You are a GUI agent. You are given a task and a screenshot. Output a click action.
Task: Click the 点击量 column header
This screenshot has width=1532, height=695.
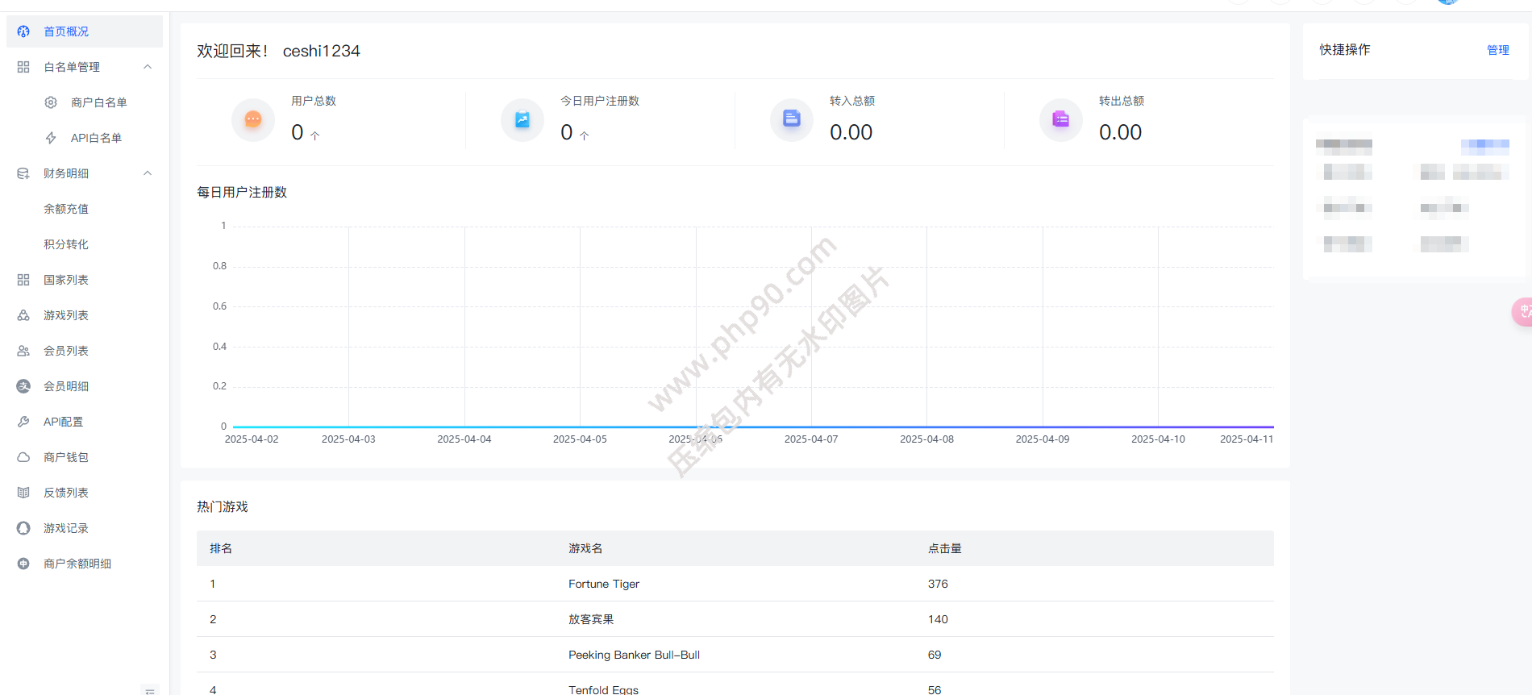point(944,548)
